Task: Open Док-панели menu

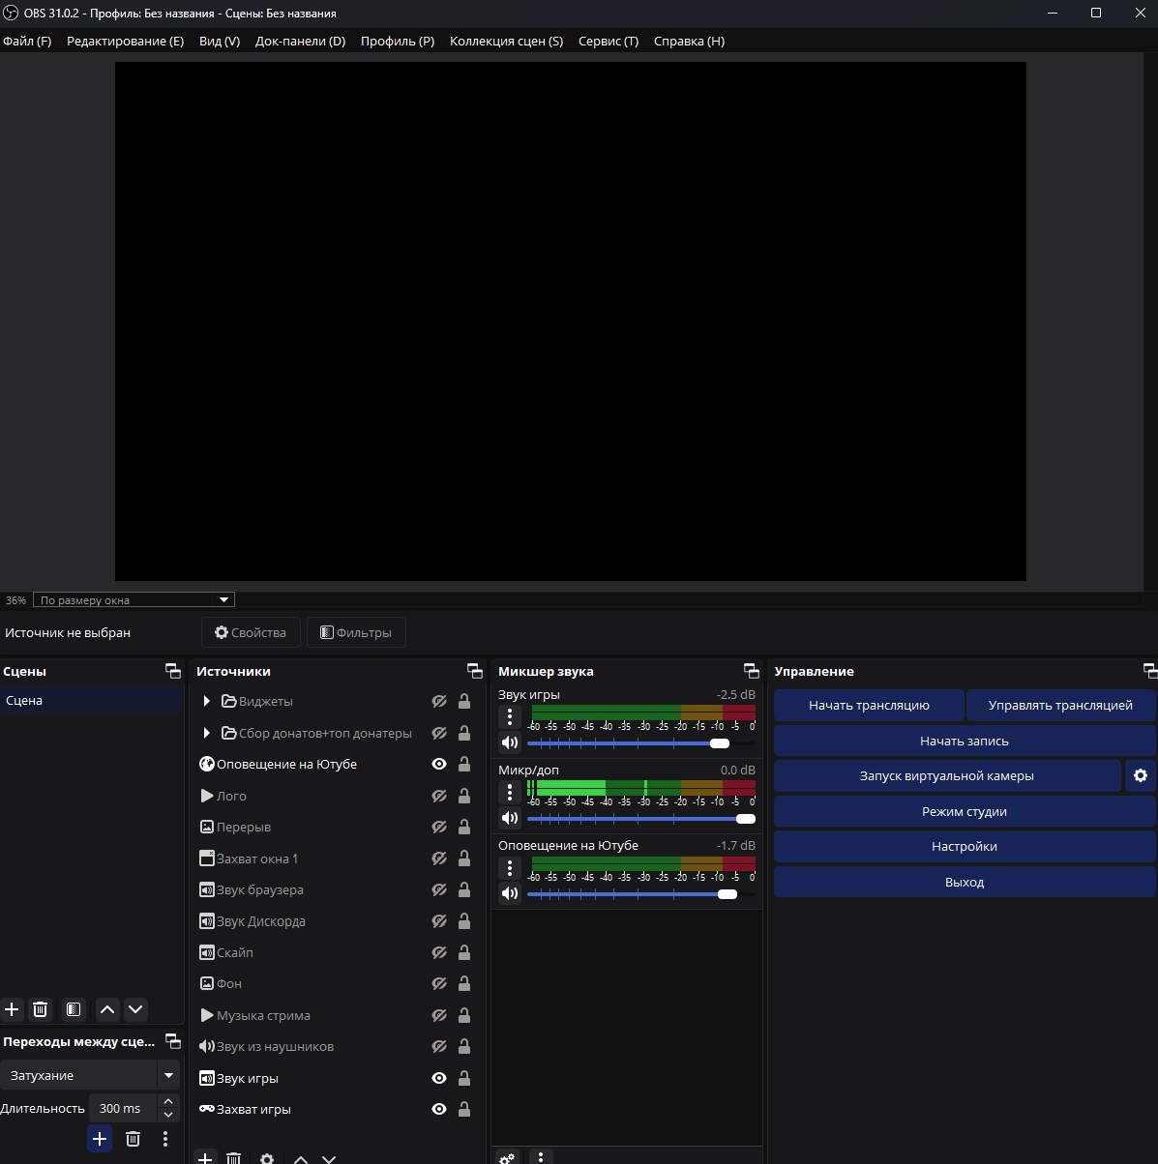Action: point(300,41)
